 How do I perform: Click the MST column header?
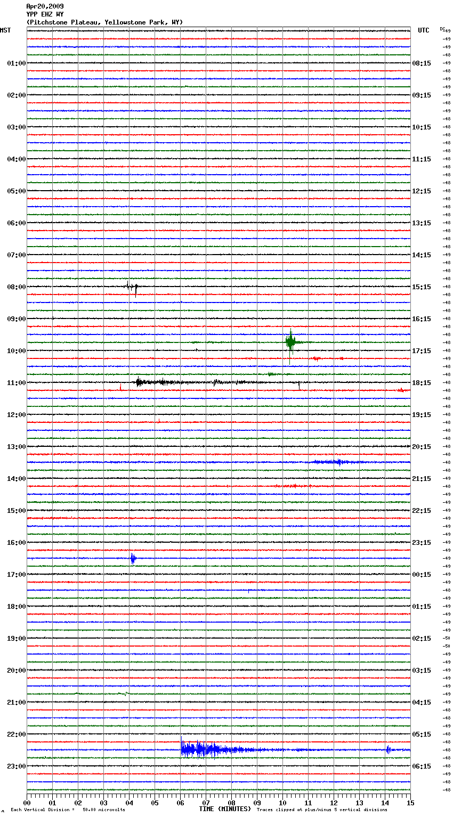[5, 30]
